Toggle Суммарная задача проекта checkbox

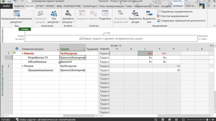click(30, 1)
